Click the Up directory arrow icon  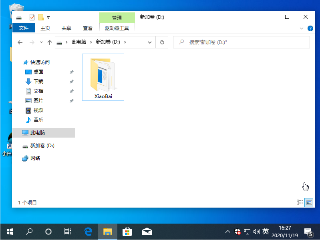pos(50,42)
